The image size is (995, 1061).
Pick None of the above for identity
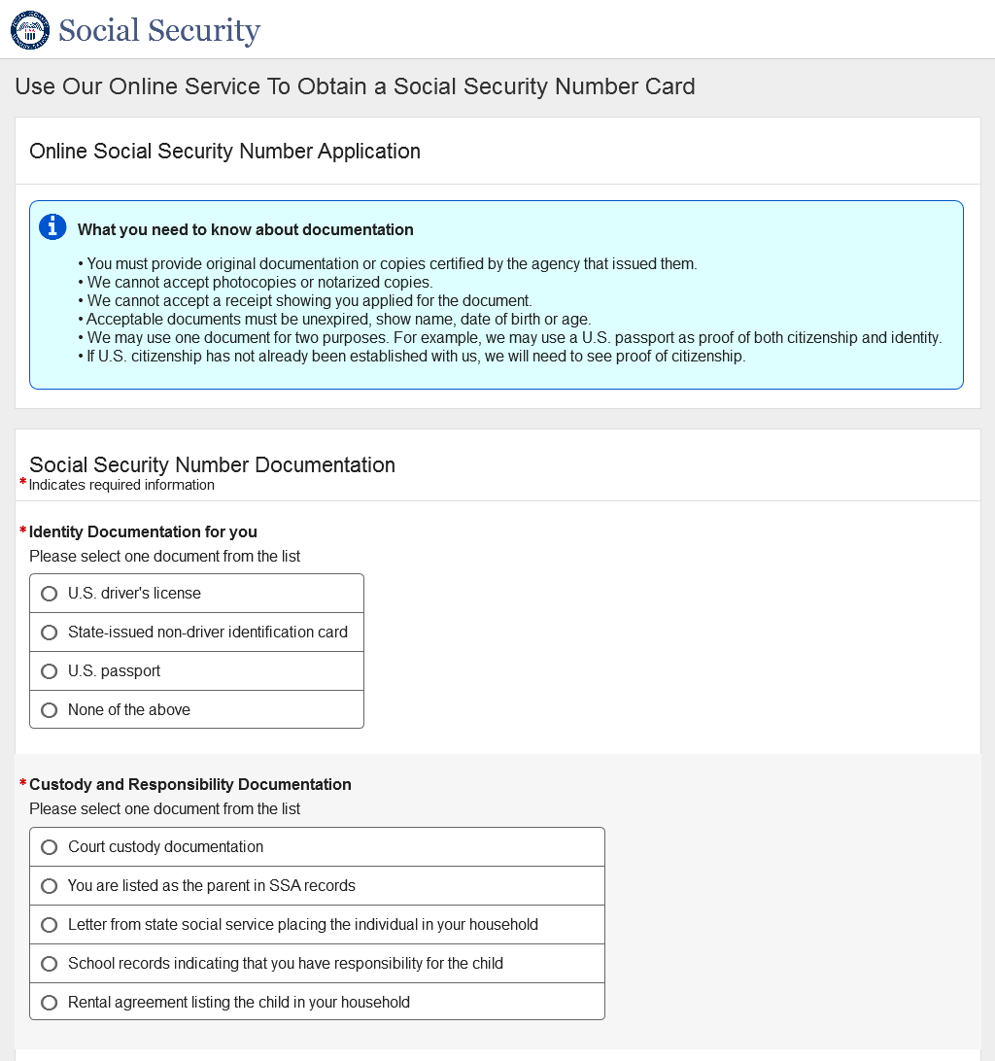50,710
